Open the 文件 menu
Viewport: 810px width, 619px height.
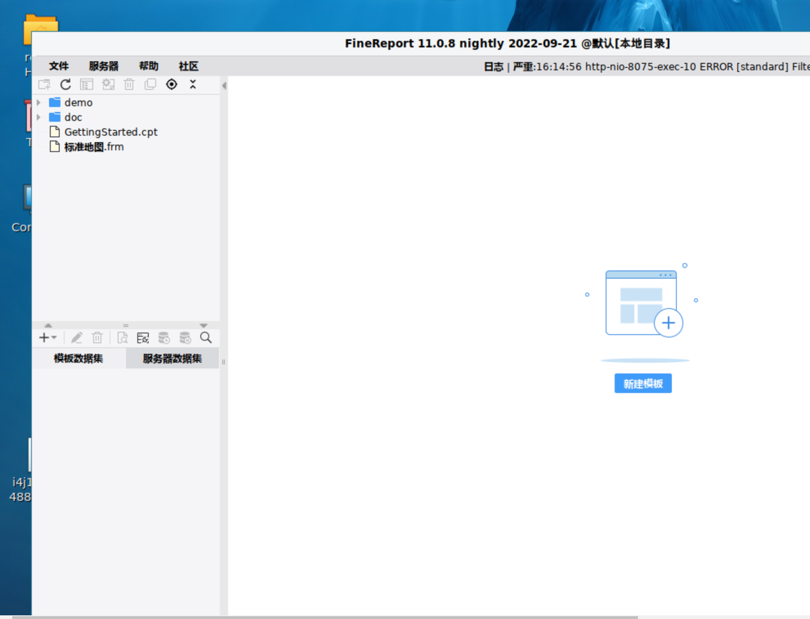pos(58,66)
